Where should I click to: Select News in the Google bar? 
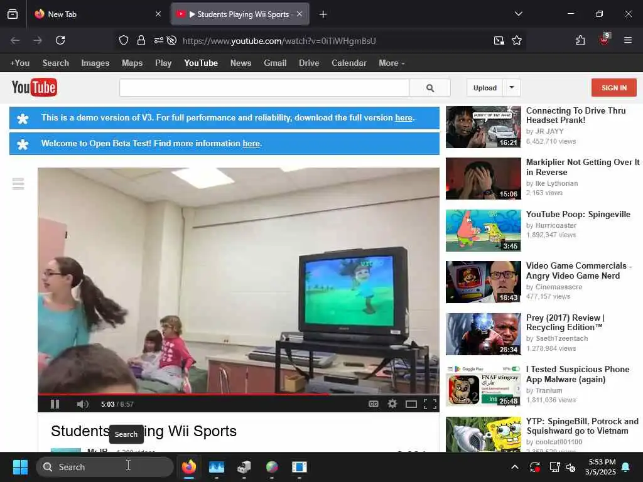tap(240, 63)
